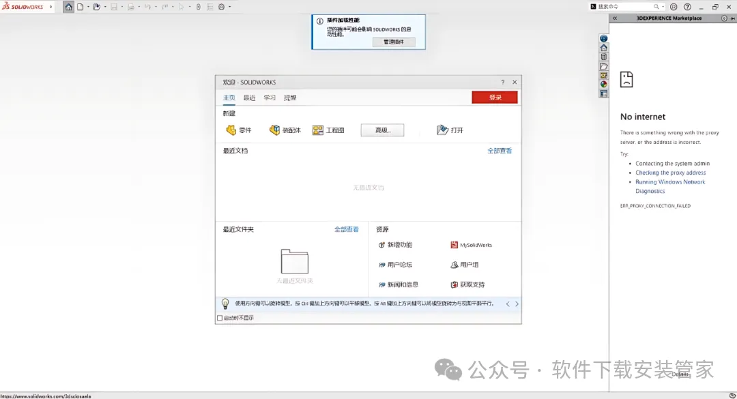Image resolution: width=737 pixels, height=399 pixels.
Task: Open the Design Library tab icon
Action: point(604,57)
